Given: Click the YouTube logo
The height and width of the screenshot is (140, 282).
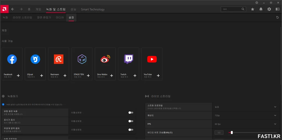Looking at the screenshot, I should pos(152,59).
